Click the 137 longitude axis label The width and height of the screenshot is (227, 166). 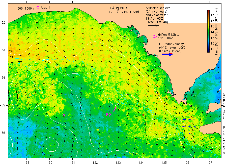click(x=210, y=163)
